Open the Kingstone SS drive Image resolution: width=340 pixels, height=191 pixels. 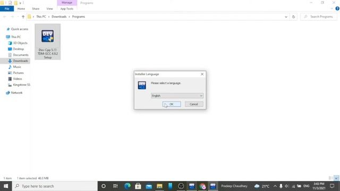point(21,85)
